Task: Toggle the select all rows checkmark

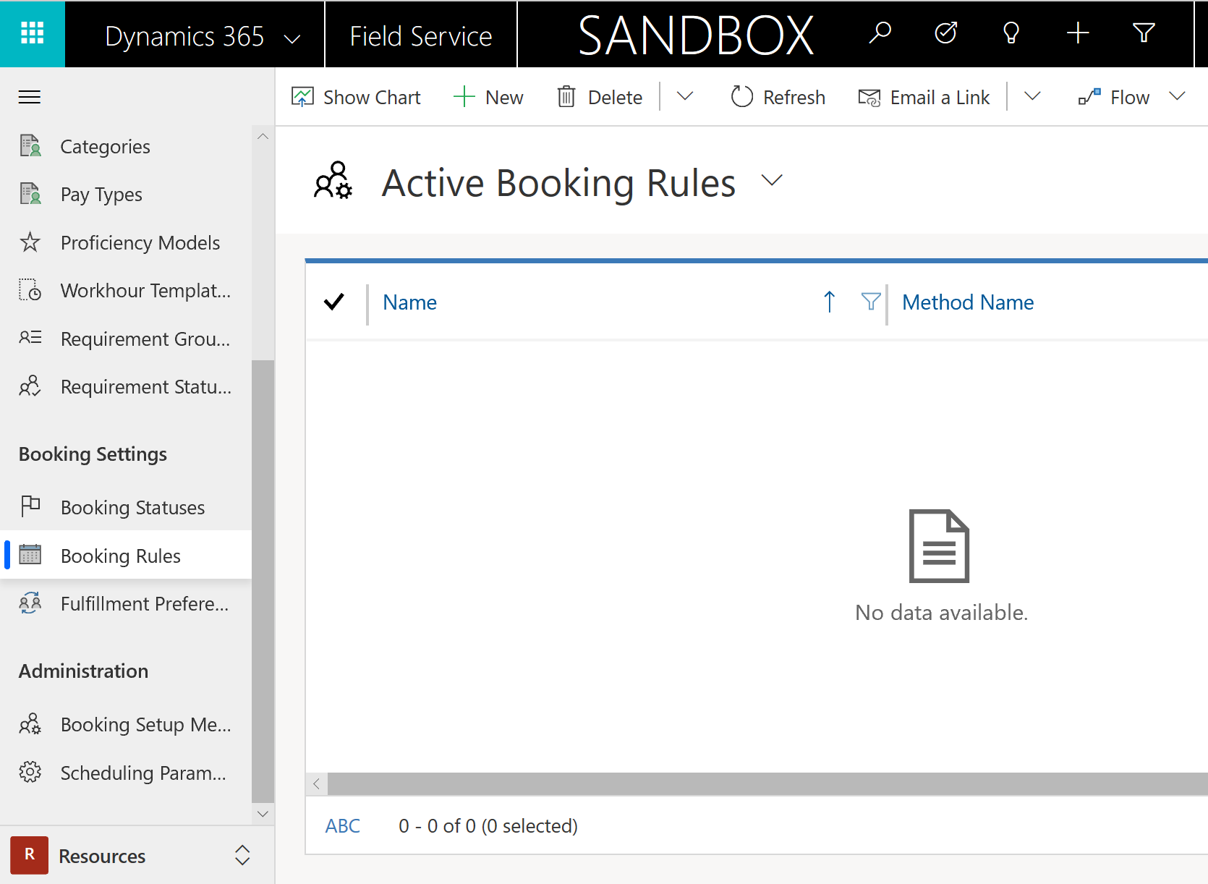Action: 334,302
